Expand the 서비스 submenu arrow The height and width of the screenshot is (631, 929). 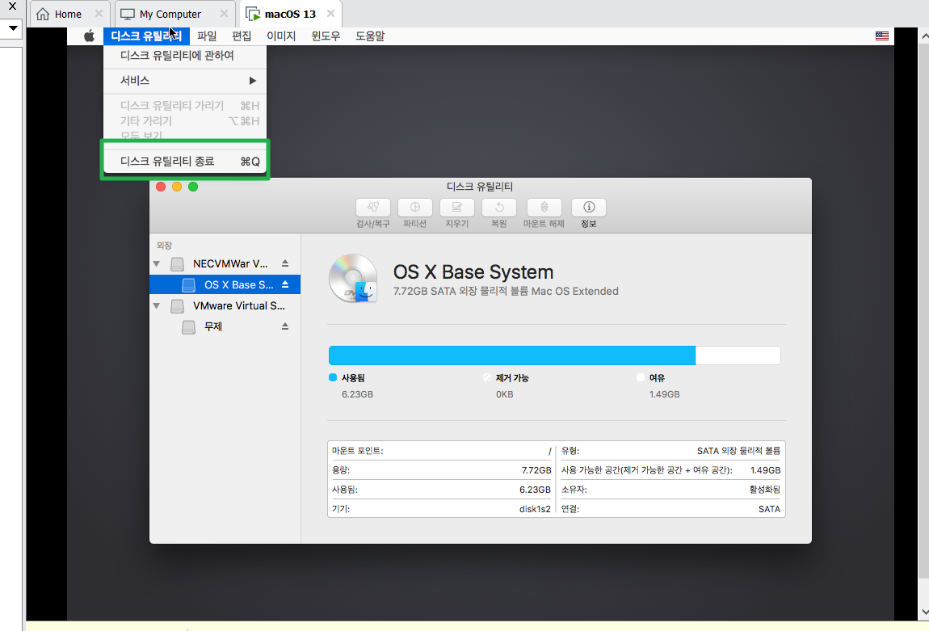tap(252, 81)
